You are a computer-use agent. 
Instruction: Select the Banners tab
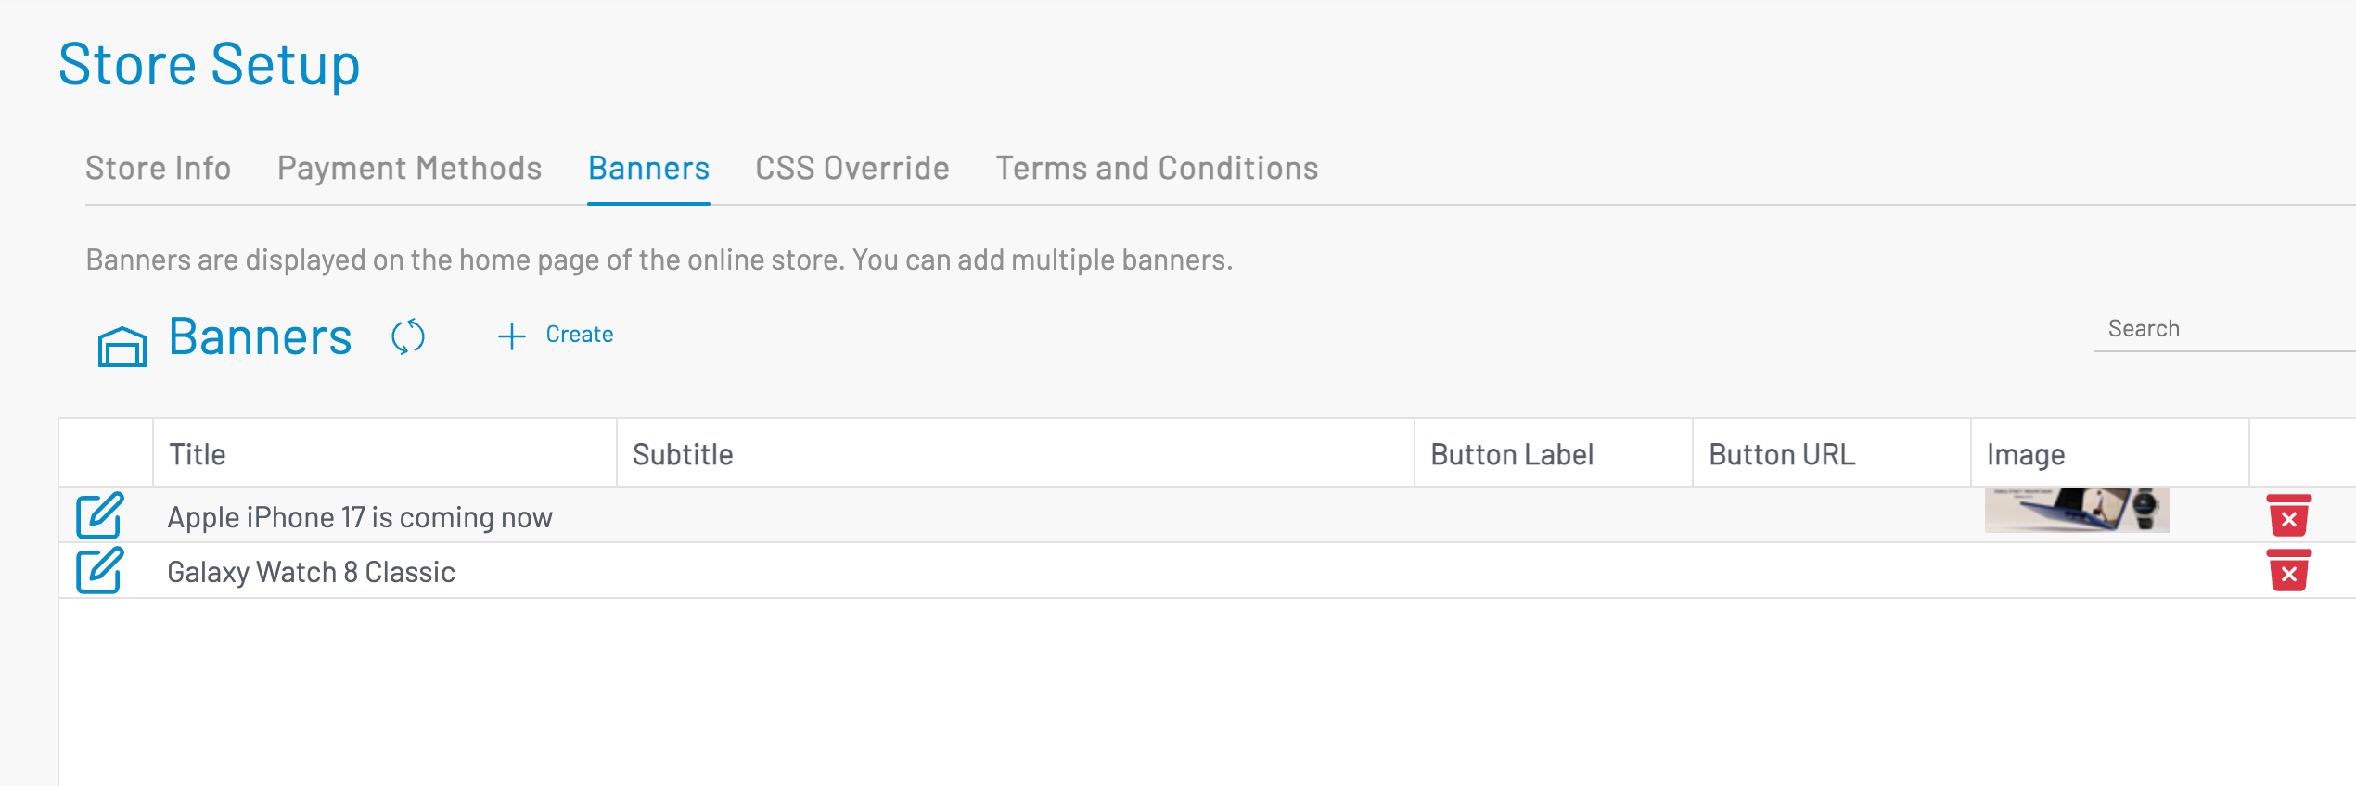point(648,169)
